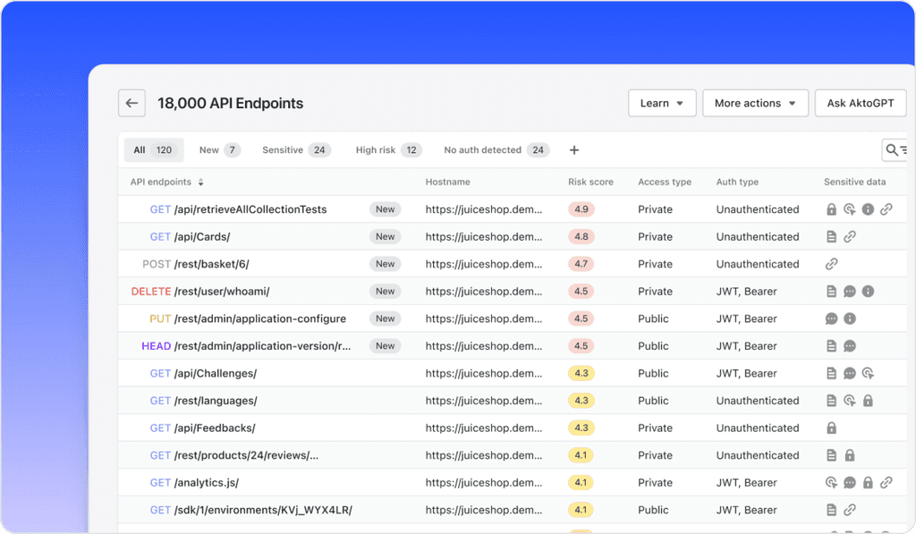Click the lock icon on the /api/Feedbacks/ row
Image resolution: width=916 pixels, height=534 pixels.
coord(832,428)
